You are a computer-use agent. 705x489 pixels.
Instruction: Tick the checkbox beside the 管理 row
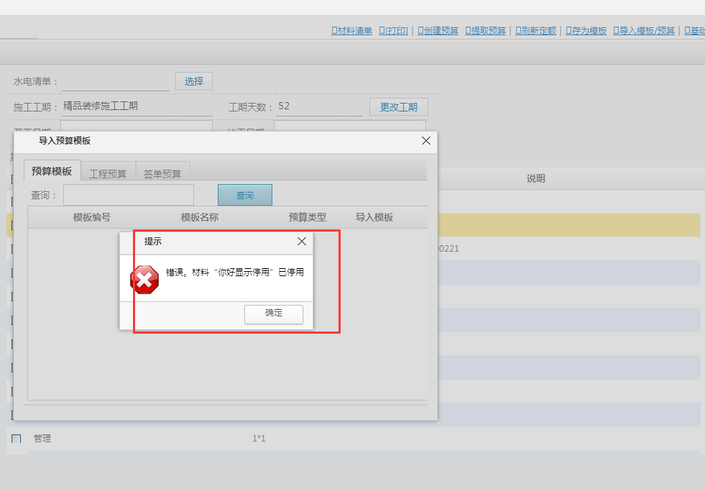pyautogui.click(x=16, y=439)
